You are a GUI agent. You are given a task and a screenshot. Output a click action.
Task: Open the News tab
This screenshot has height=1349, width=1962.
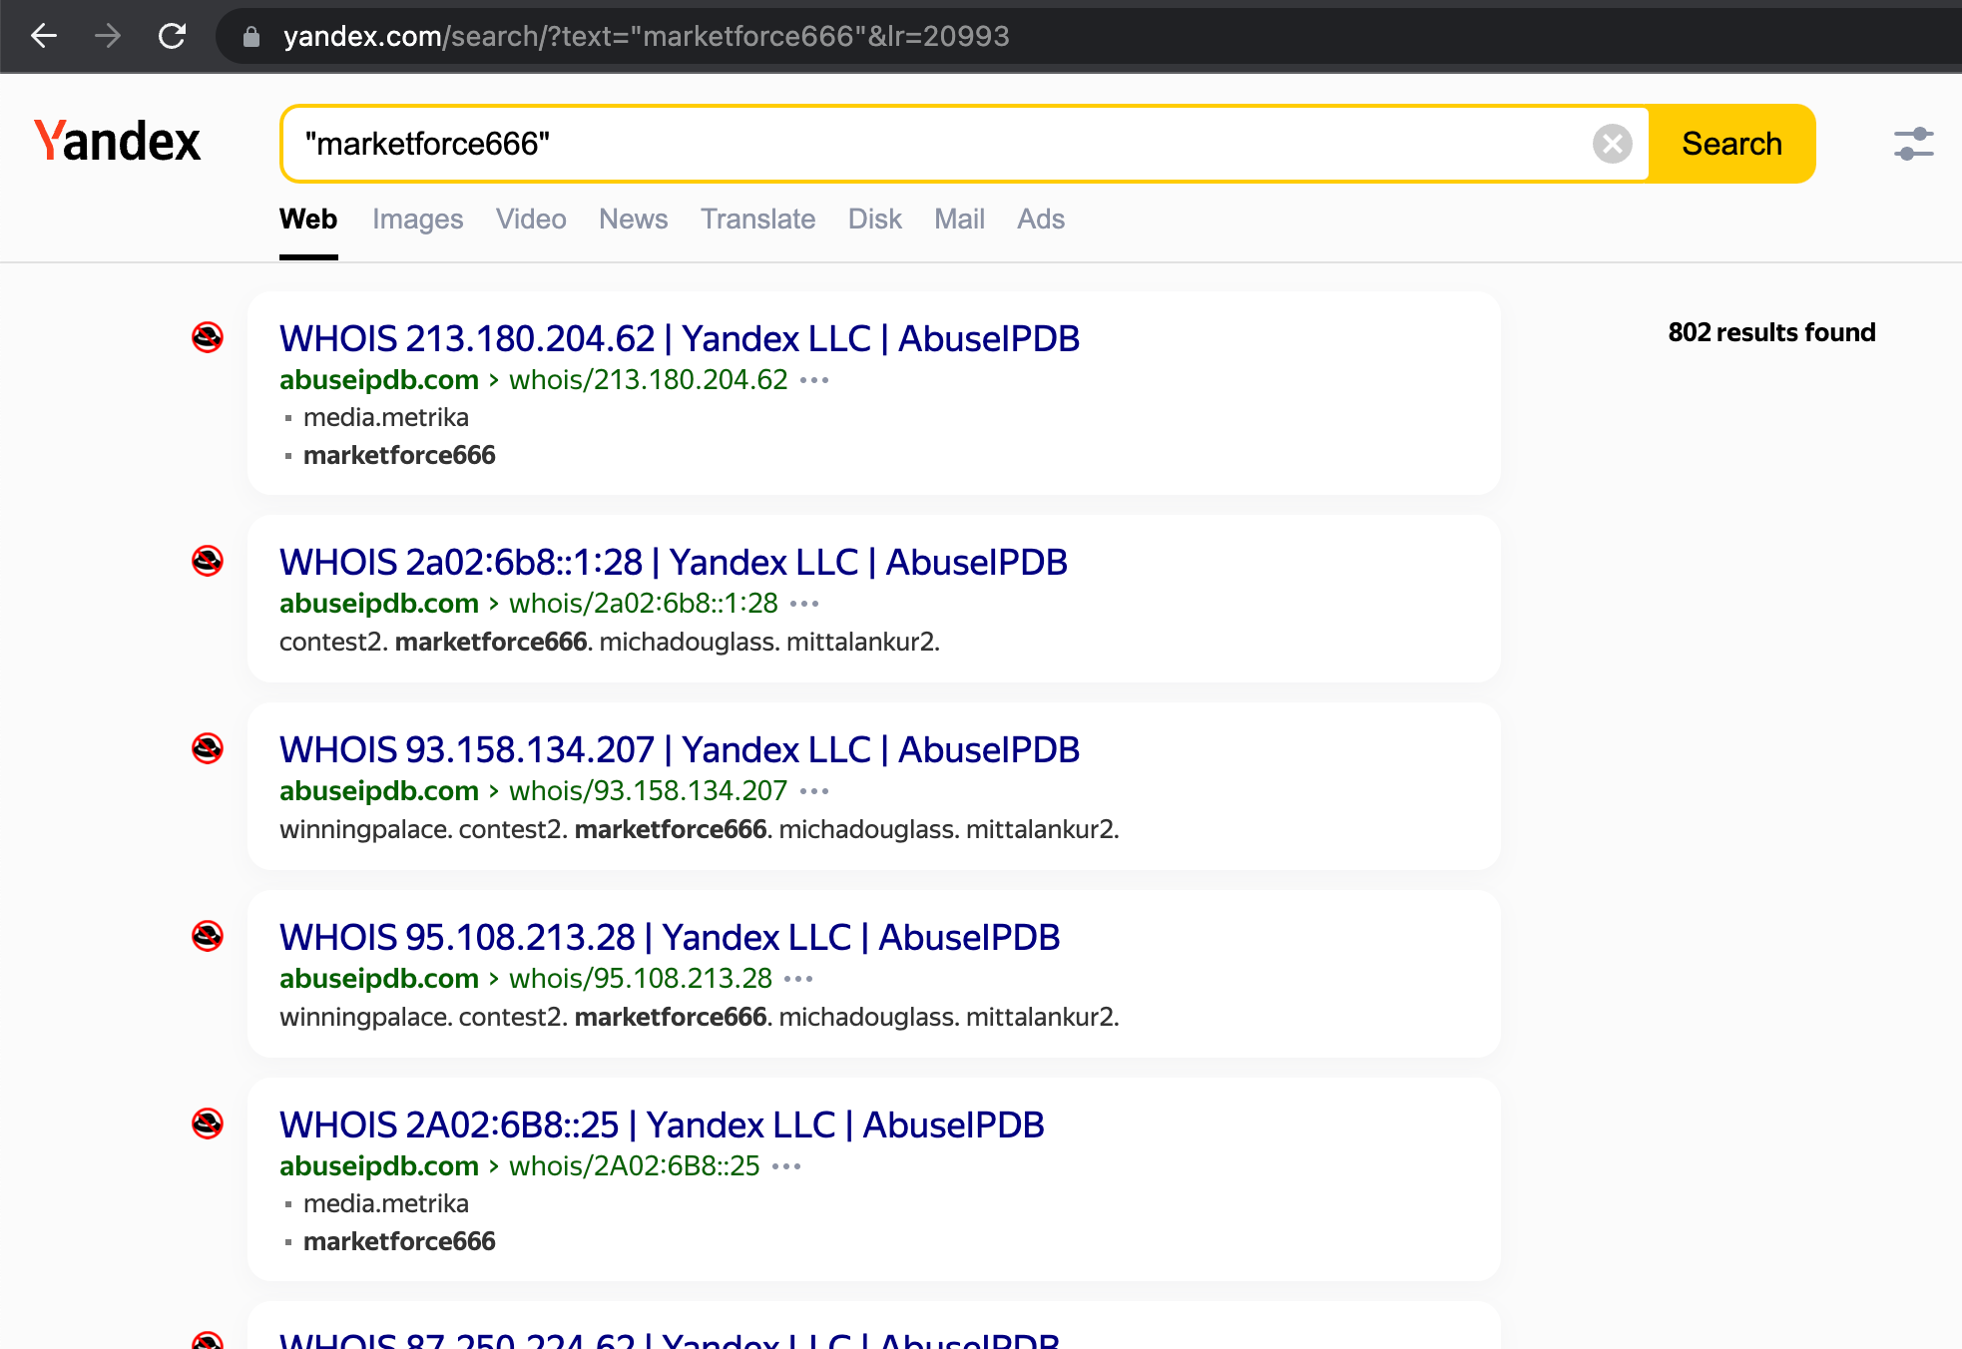(633, 219)
